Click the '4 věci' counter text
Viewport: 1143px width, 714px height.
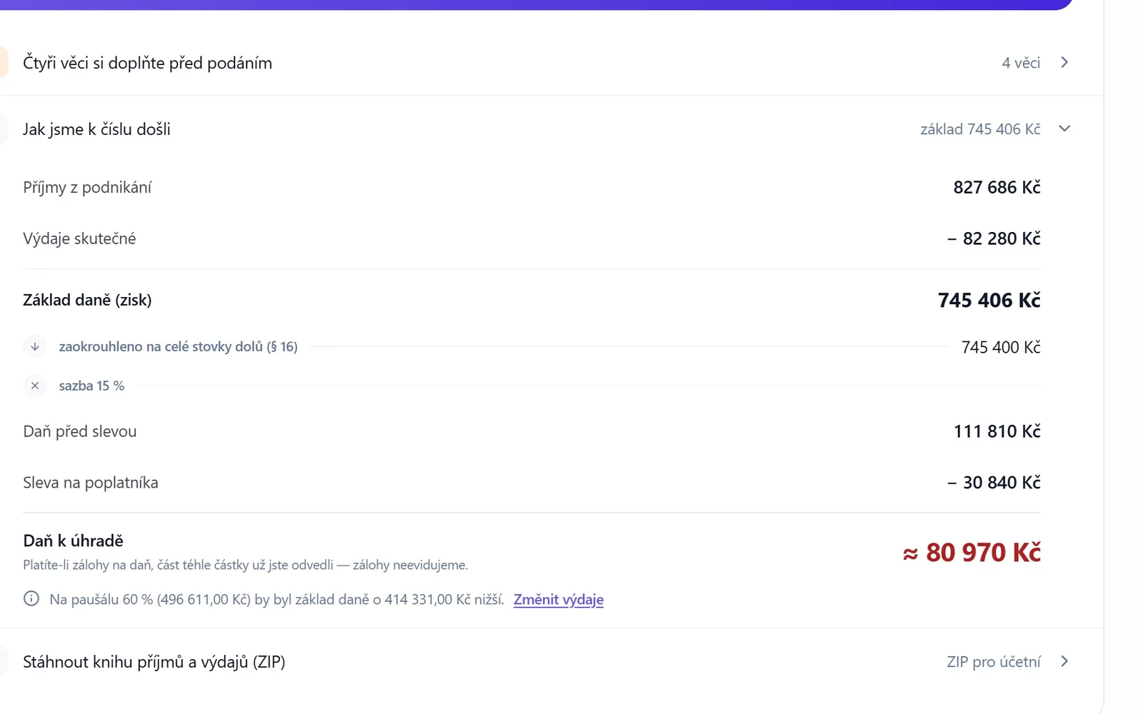(1021, 63)
